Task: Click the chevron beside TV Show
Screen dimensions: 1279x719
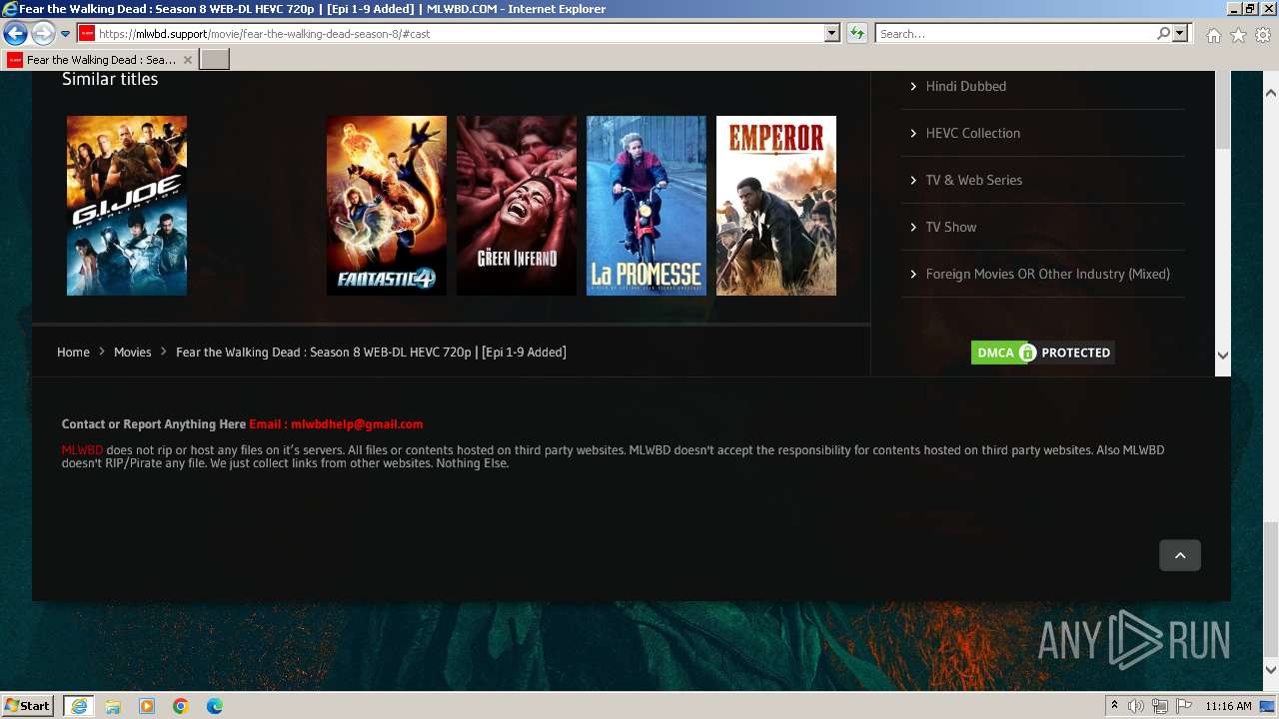Action: tap(913, 227)
